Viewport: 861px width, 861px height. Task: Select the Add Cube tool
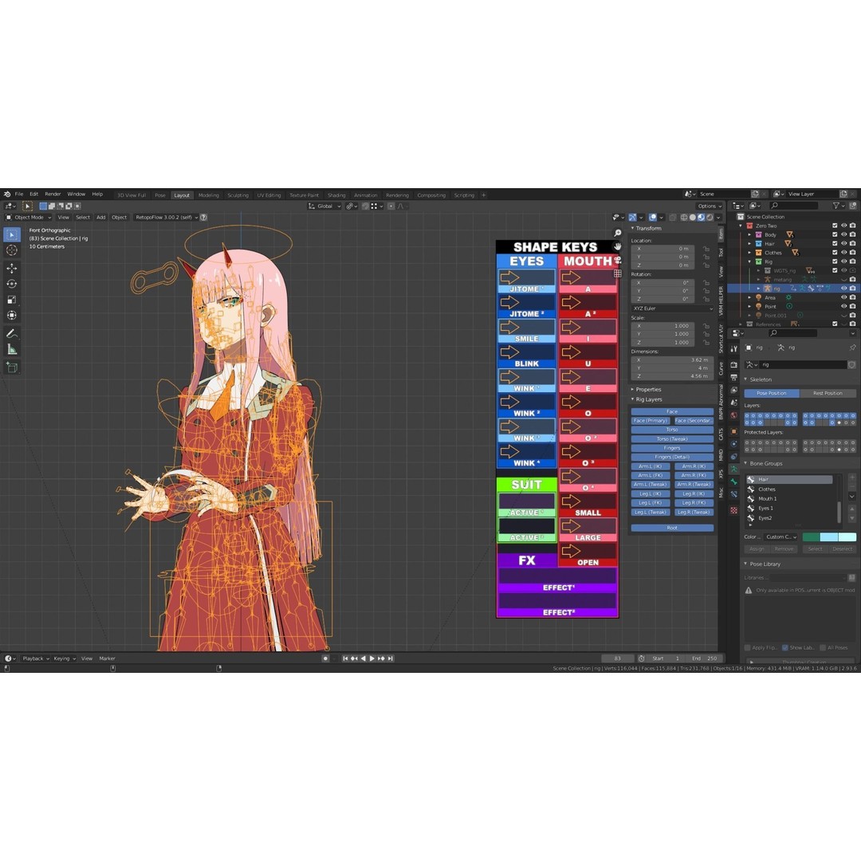coord(11,368)
